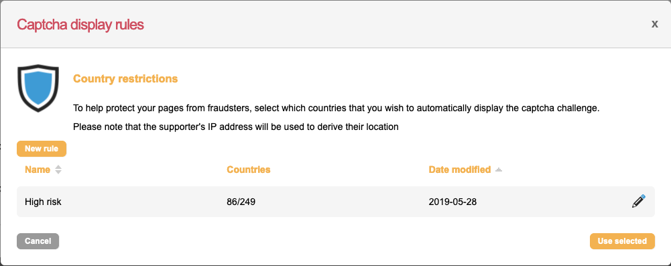
Task: Cancel the captcha rules dialog
Action: pos(38,241)
